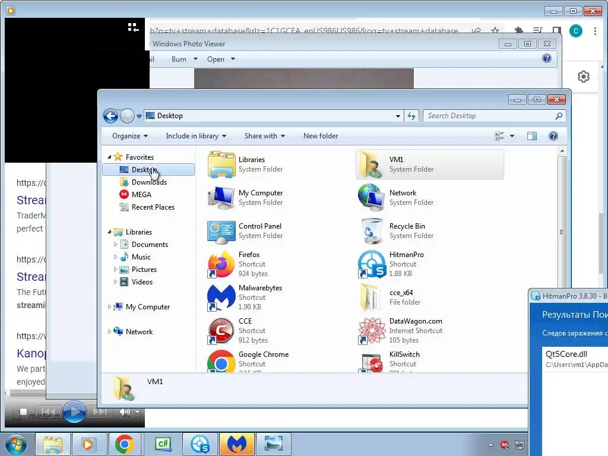Viewport: 608px width, 456px height.
Task: Select the VM1 system folder
Action: click(430, 164)
